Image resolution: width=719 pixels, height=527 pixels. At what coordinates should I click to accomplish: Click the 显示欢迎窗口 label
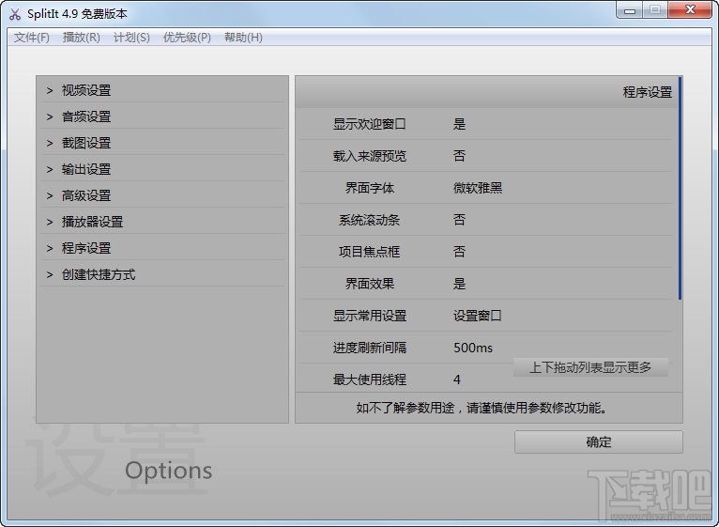[370, 124]
